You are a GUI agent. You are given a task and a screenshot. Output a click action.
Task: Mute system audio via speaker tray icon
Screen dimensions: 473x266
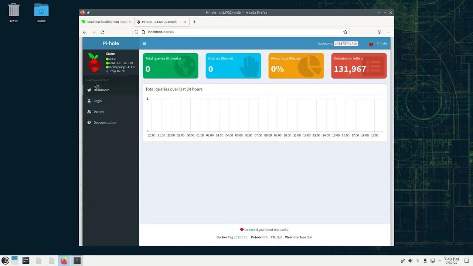[x=410, y=260]
